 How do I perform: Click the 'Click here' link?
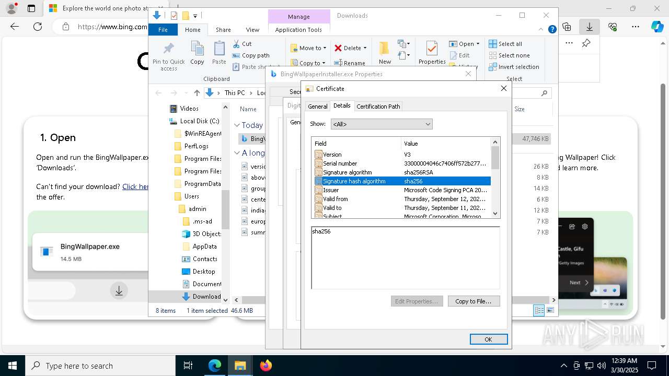click(135, 186)
